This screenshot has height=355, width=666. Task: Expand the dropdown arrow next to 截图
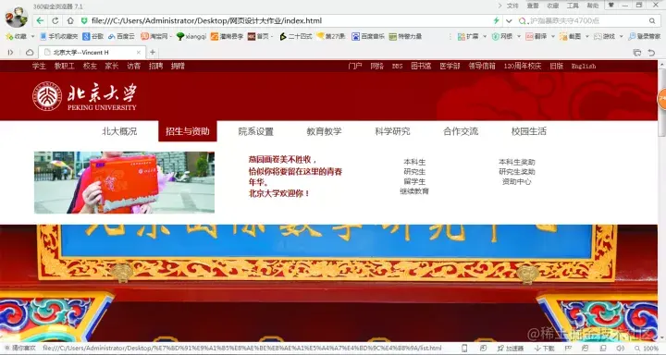click(587, 37)
